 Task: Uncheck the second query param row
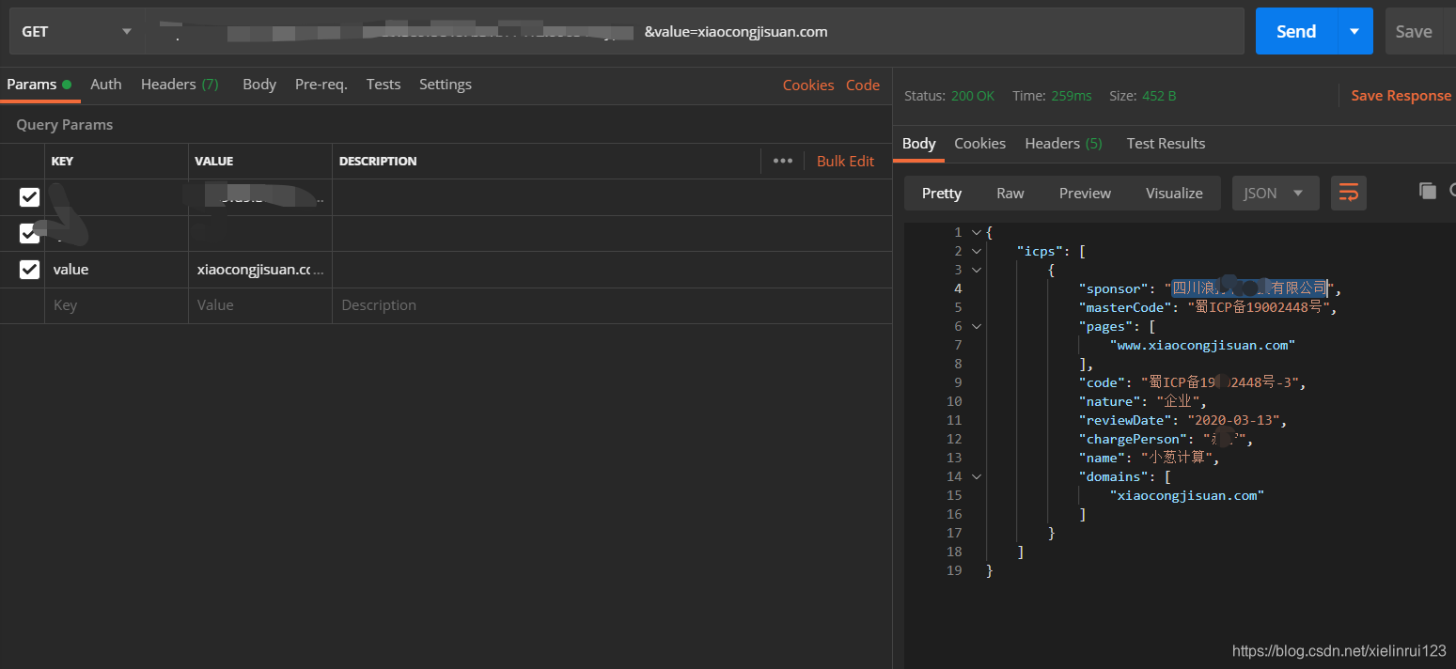29,233
